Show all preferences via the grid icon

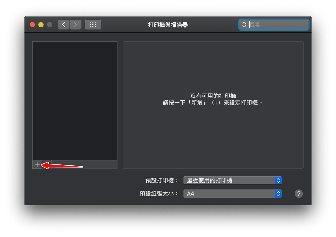click(x=93, y=25)
